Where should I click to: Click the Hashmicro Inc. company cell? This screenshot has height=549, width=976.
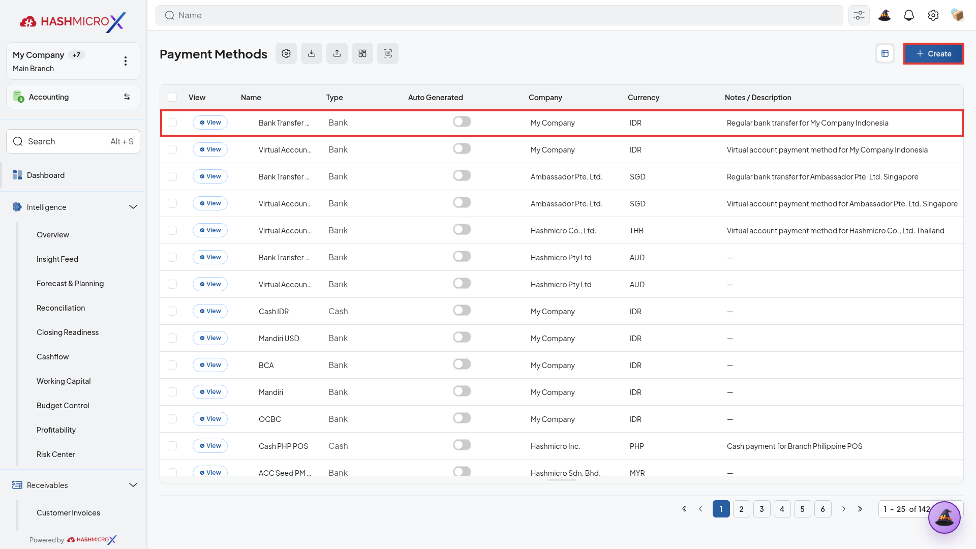(555, 446)
